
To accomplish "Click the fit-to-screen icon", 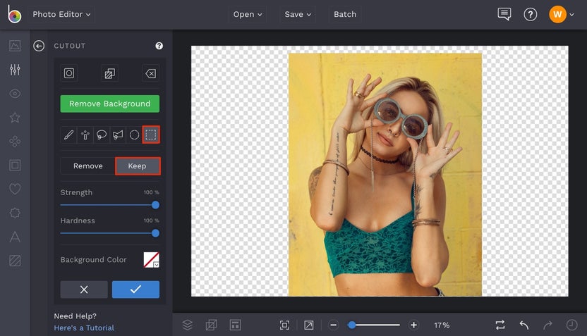I will (284, 325).
